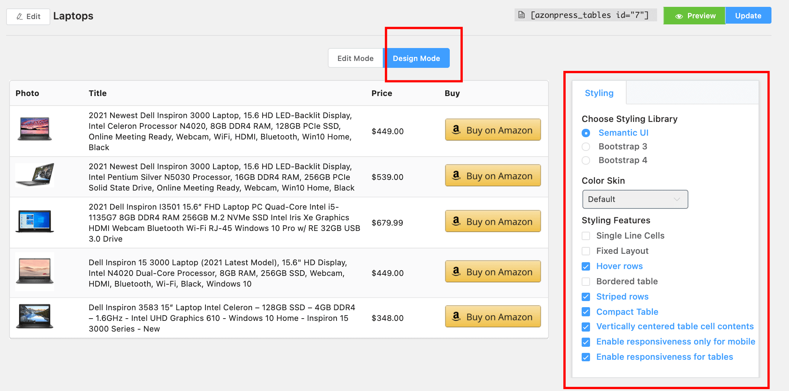Click Buy on Amazon for Inspiron 15 3000
The height and width of the screenshot is (391, 789).
click(x=493, y=272)
